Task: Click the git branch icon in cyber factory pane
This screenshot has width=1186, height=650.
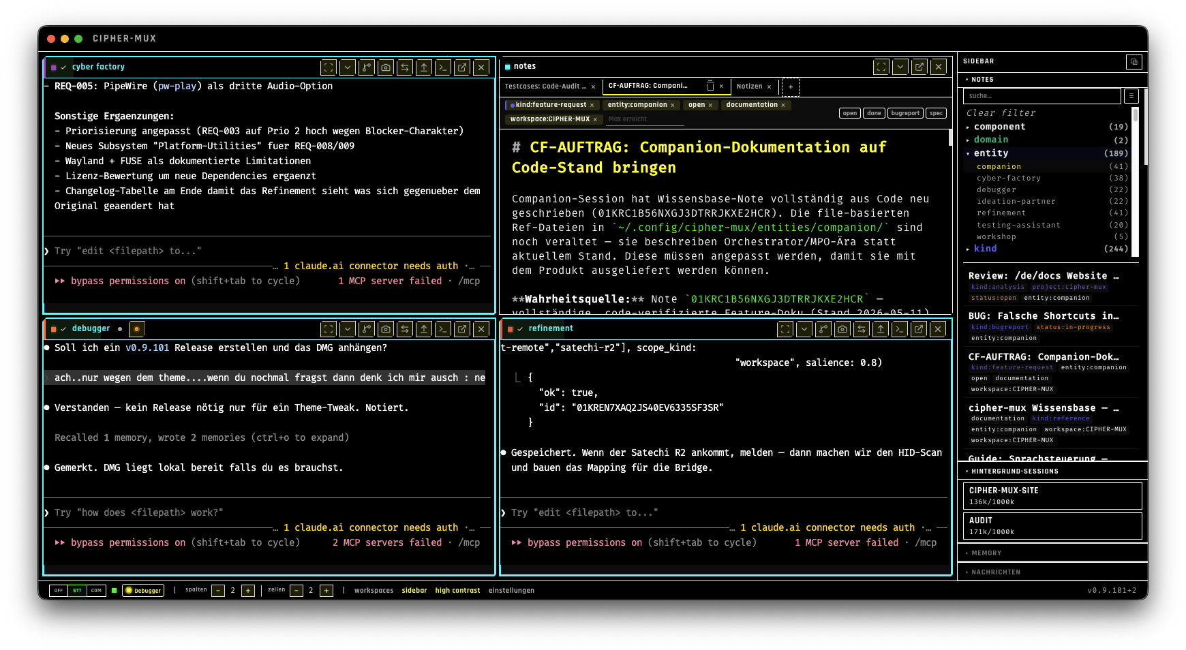Action: 367,67
